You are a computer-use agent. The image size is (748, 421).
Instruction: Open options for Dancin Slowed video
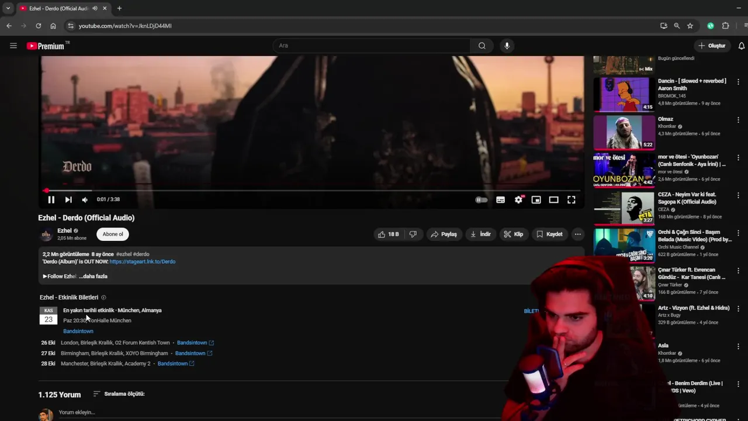pos(738,82)
